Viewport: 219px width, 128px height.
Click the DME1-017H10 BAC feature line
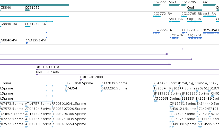127,69
